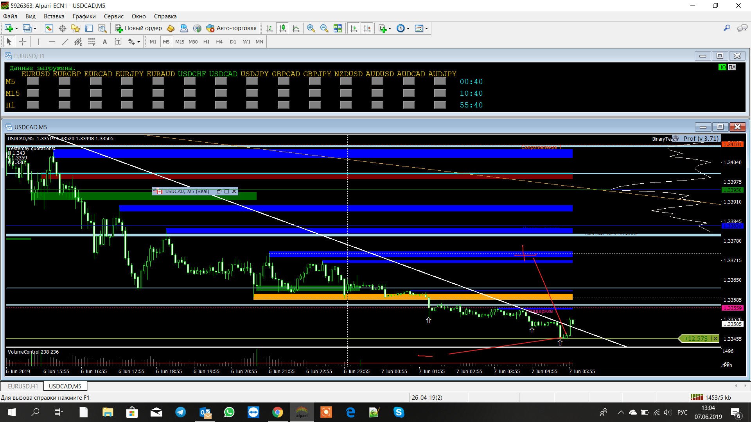Switch chart to candlesticks display

click(282, 28)
